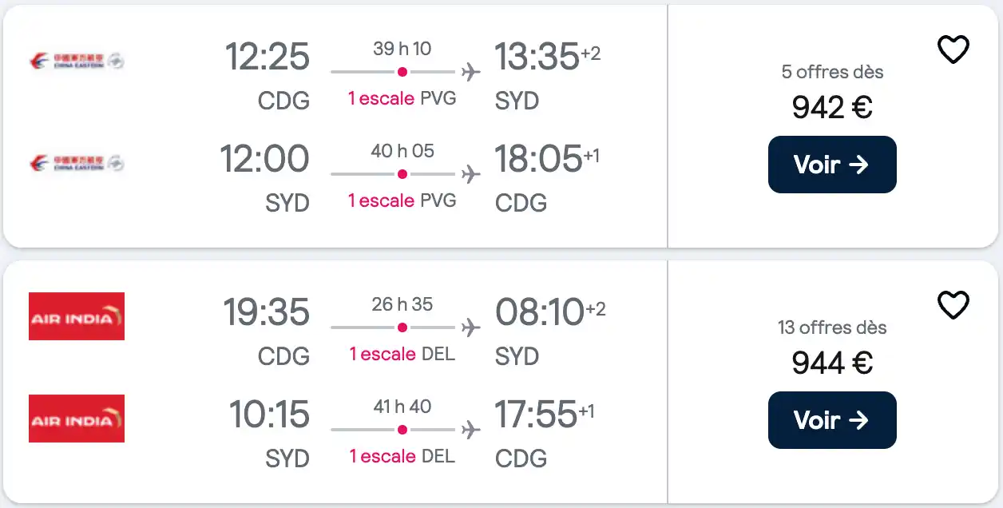Save the 942 € China Eastern flight with the heart icon
The width and height of the screenshot is (1003, 508).
click(953, 50)
